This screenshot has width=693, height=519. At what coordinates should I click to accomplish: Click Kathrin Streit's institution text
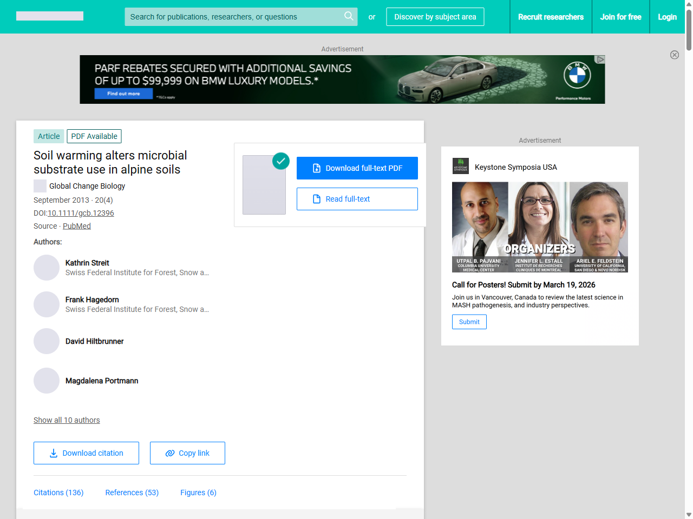pyautogui.click(x=137, y=272)
